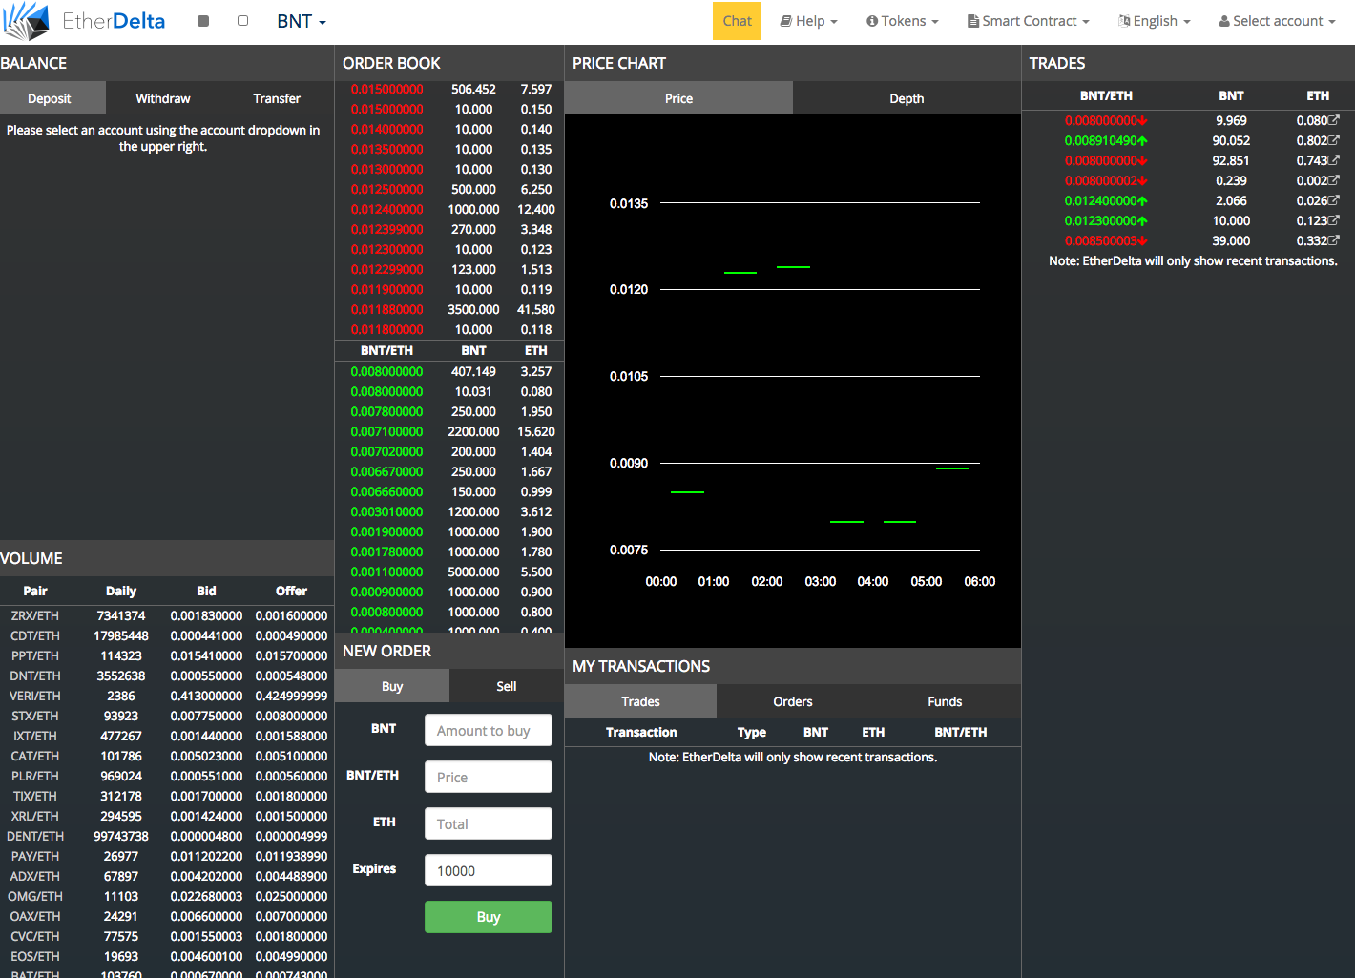Select the Buy tab in New Order
This screenshot has width=1355, height=978.
coord(392,686)
